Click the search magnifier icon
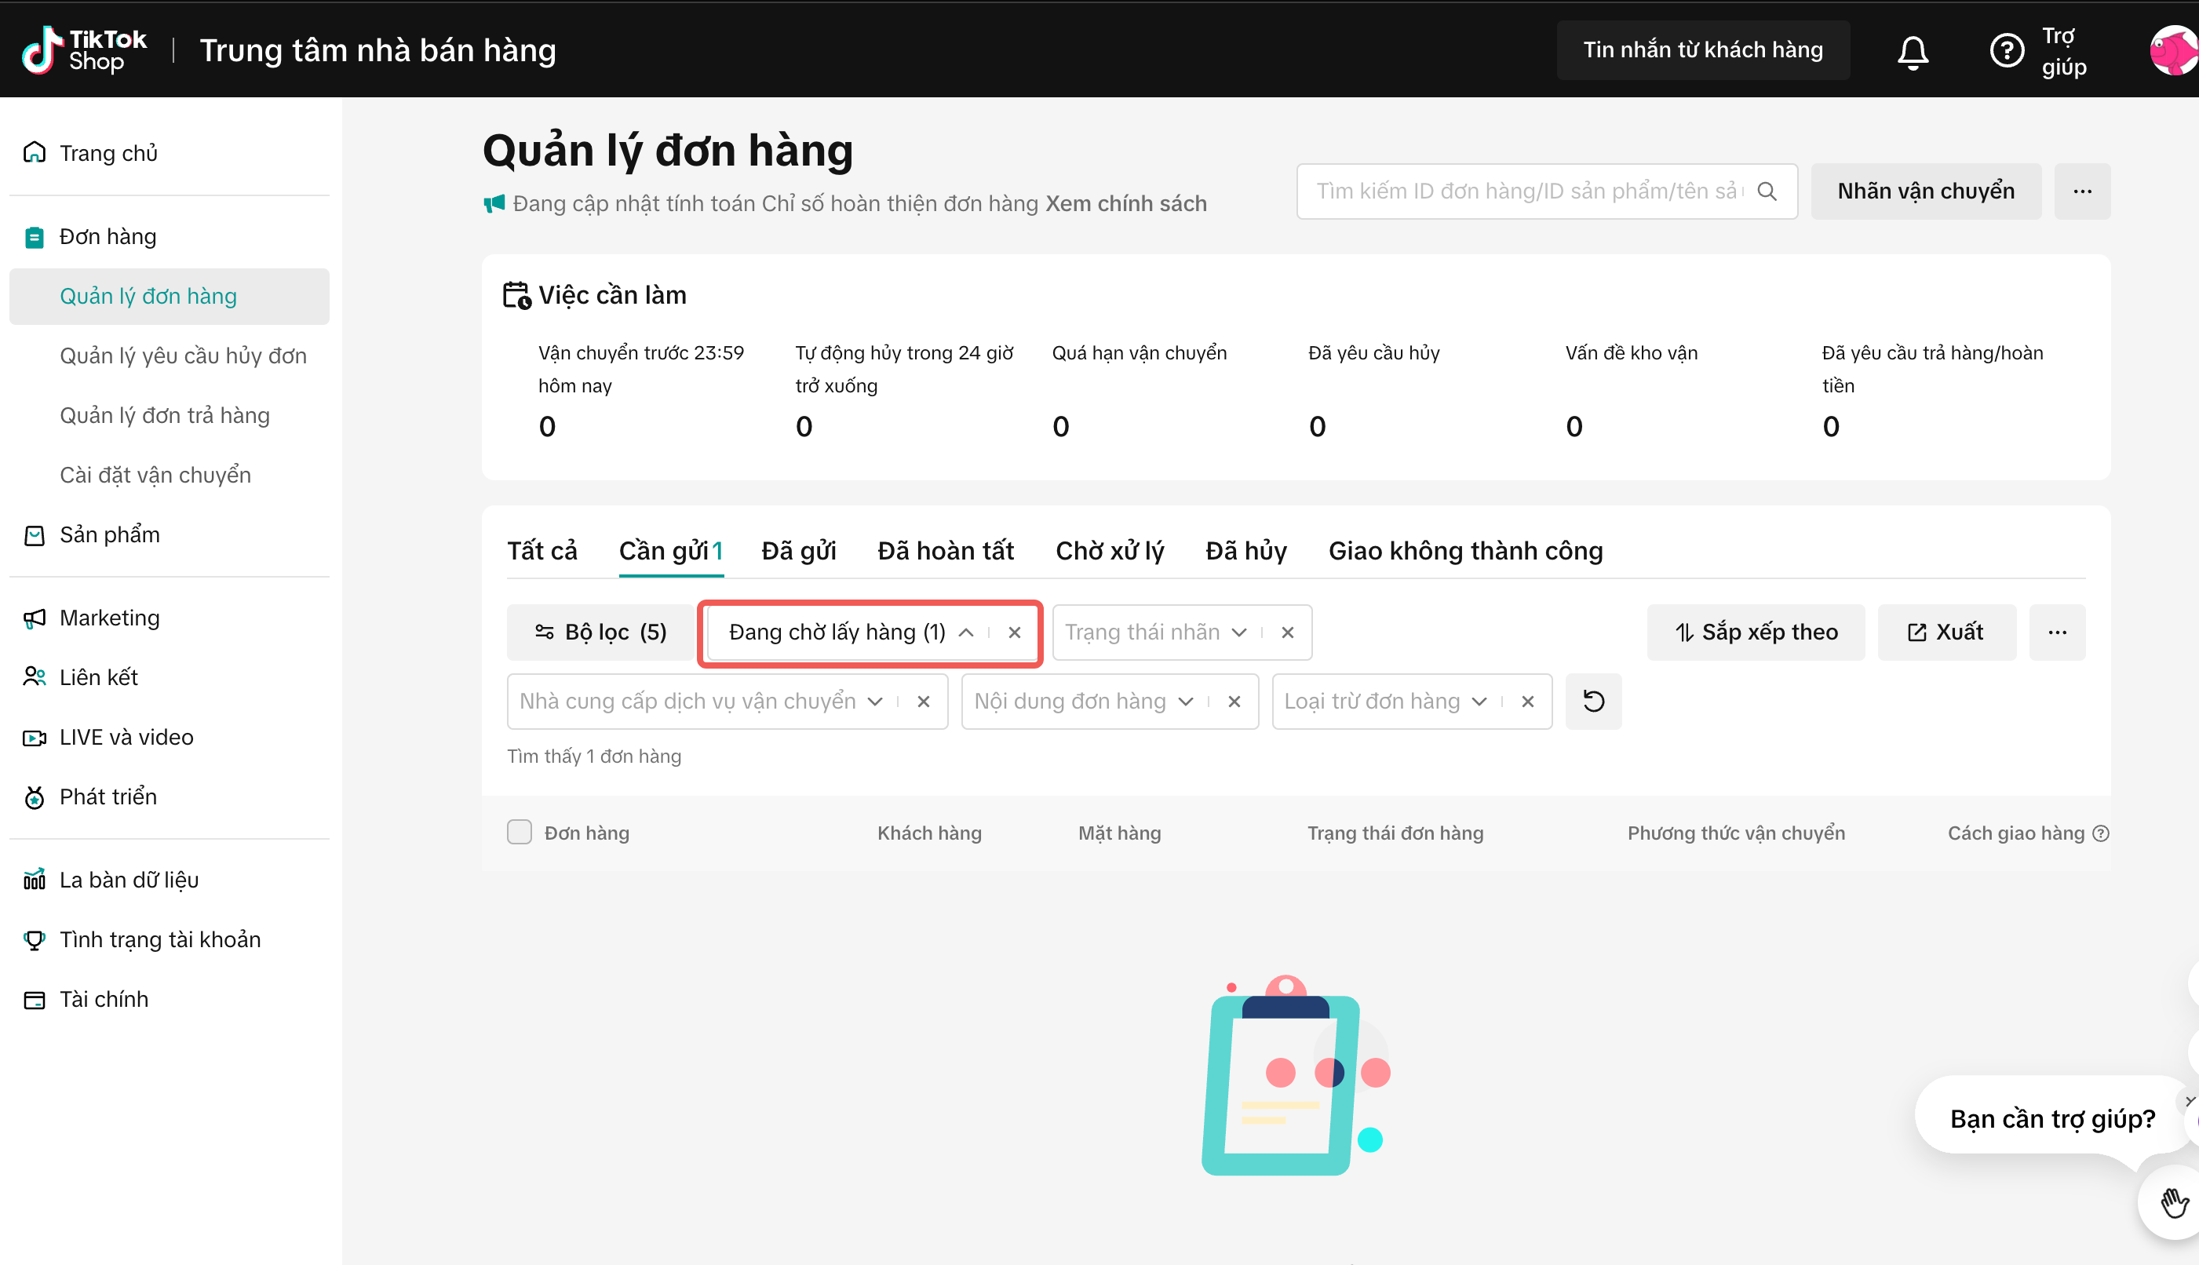 1767,191
